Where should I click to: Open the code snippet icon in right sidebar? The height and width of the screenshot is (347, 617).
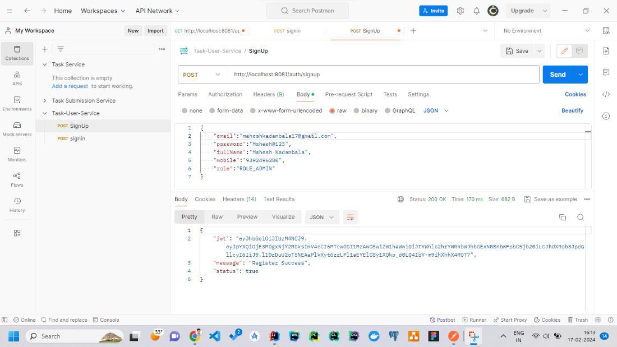pos(606,94)
